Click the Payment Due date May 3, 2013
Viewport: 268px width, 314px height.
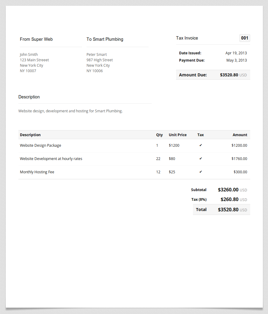coord(237,60)
